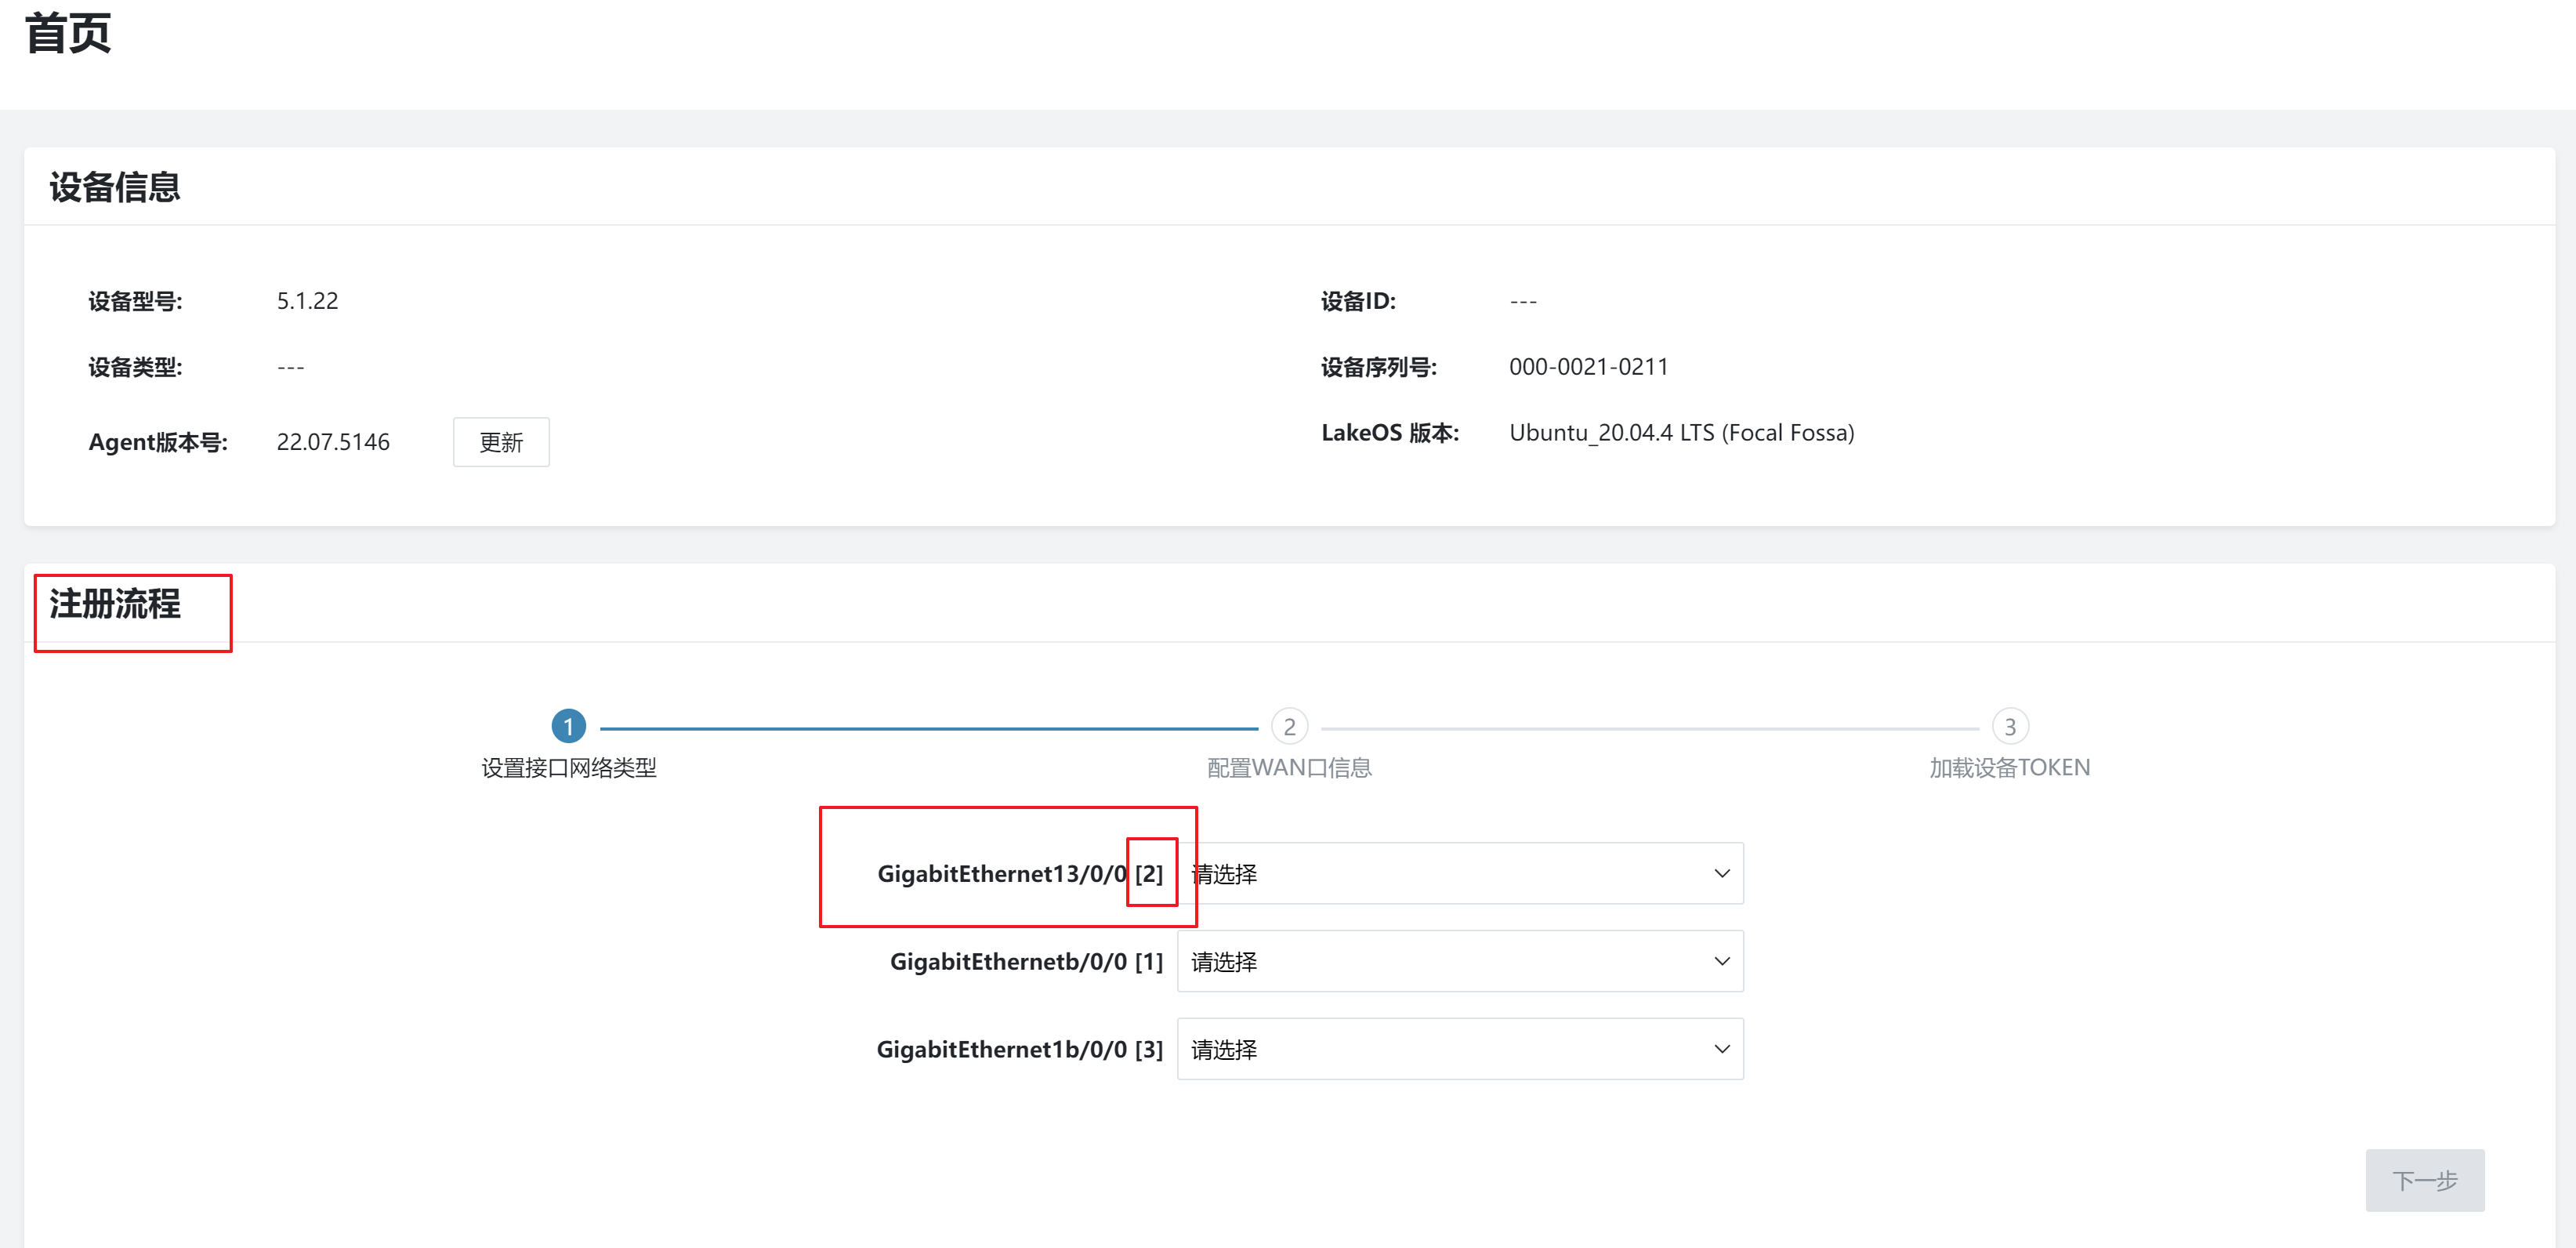This screenshot has height=1248, width=2576.
Task: Click the chevron arrow of GigabitEthernetb/0/0 select
Action: (1722, 961)
